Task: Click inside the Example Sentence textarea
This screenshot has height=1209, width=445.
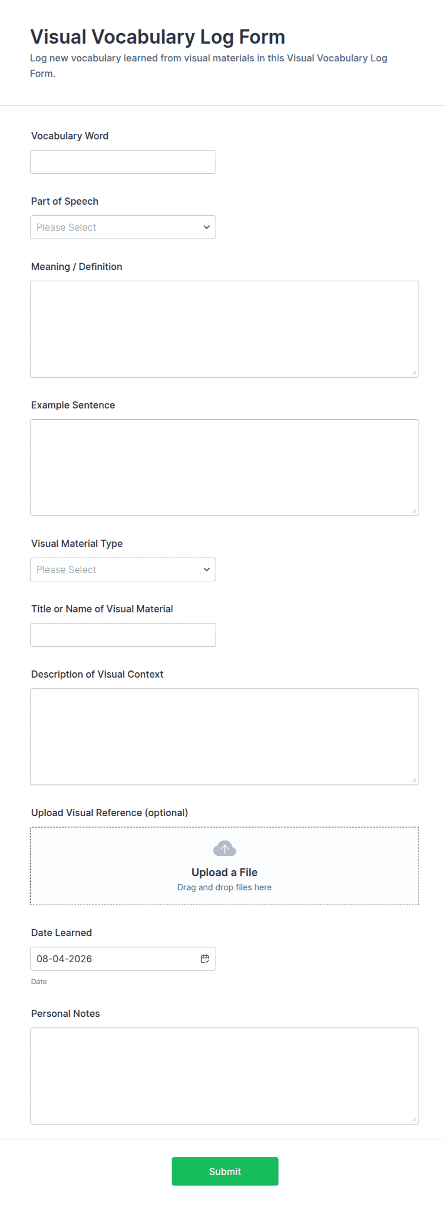Action: click(x=224, y=468)
